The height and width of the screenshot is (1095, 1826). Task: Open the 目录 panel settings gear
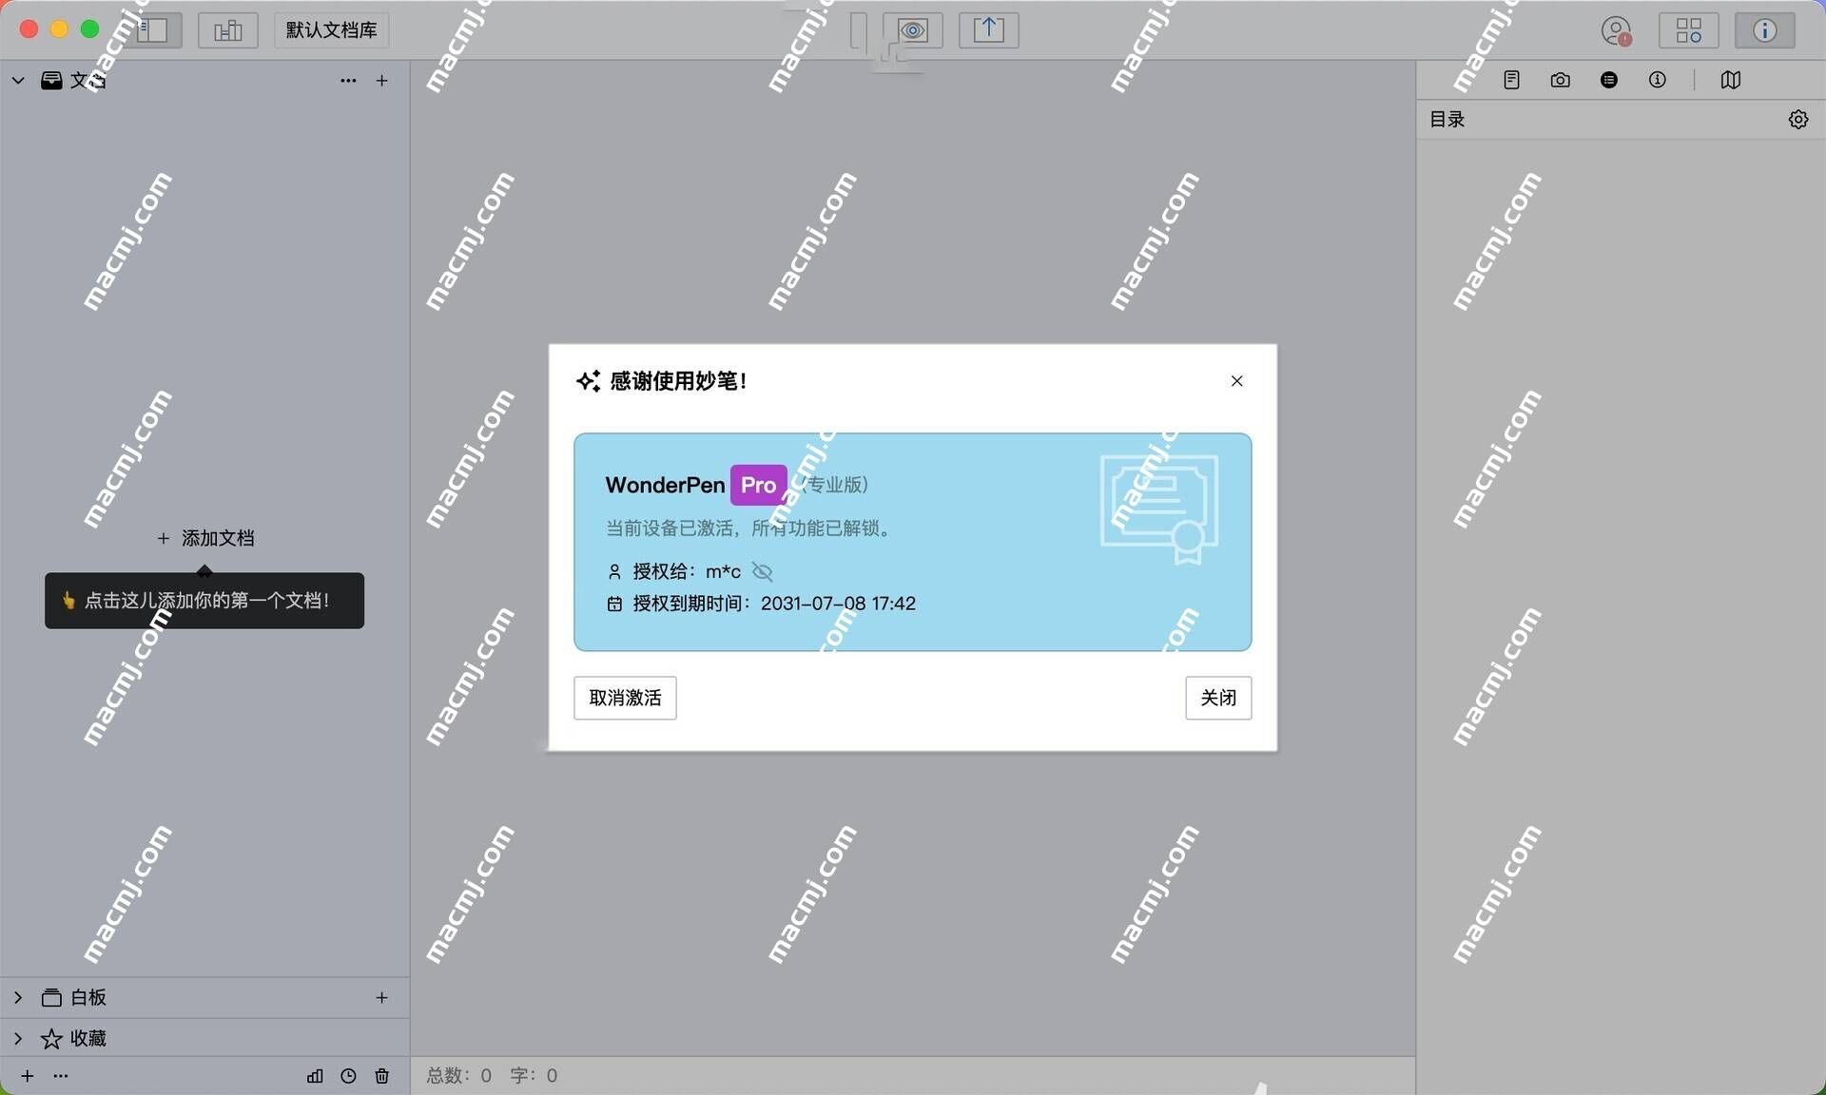pyautogui.click(x=1798, y=120)
